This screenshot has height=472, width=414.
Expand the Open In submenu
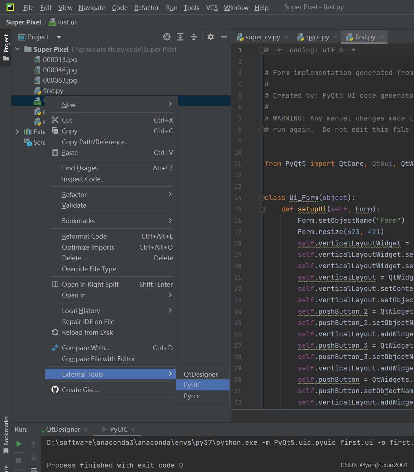(170, 295)
